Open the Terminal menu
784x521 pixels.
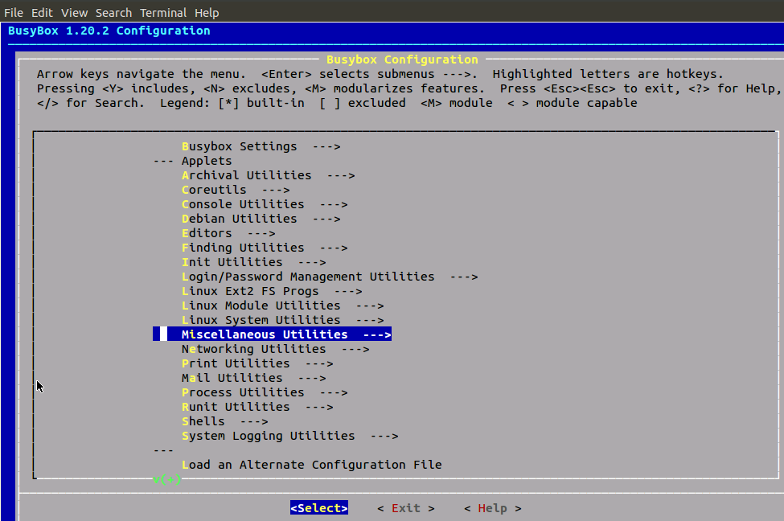pos(163,13)
